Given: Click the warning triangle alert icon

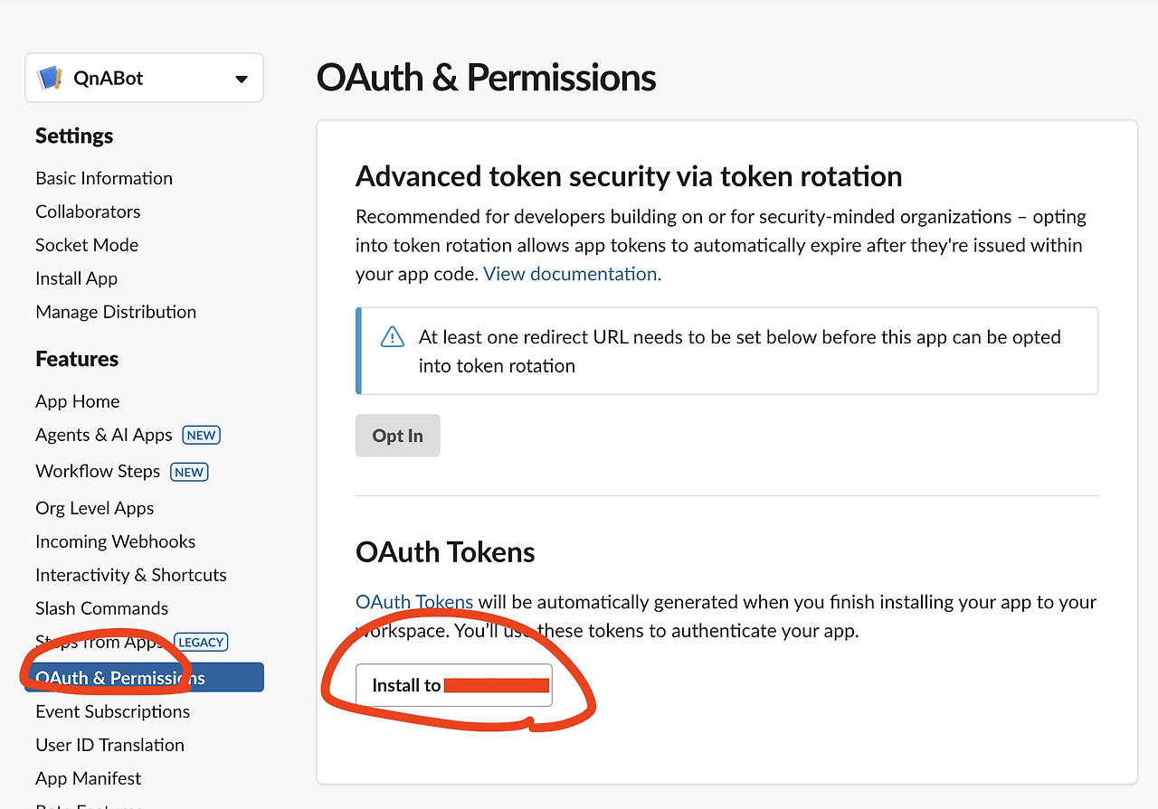Looking at the screenshot, I should tap(392, 337).
